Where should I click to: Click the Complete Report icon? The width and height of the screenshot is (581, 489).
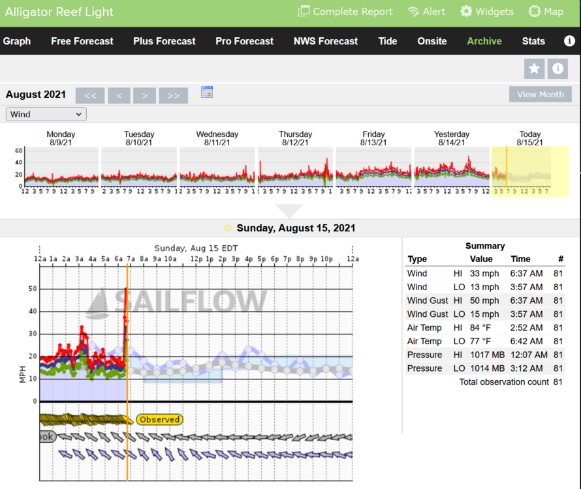[304, 12]
